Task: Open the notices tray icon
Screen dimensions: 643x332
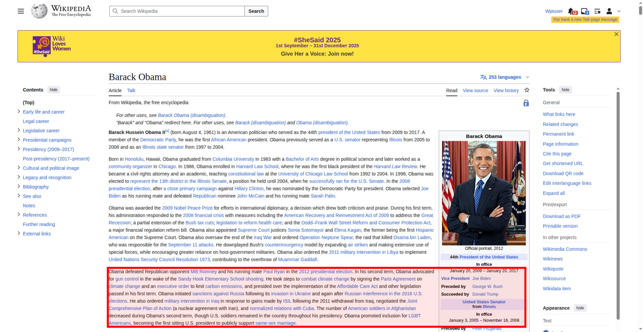Action: point(584,11)
